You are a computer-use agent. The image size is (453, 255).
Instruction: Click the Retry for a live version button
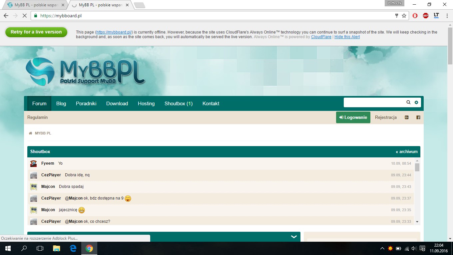pyautogui.click(x=36, y=32)
